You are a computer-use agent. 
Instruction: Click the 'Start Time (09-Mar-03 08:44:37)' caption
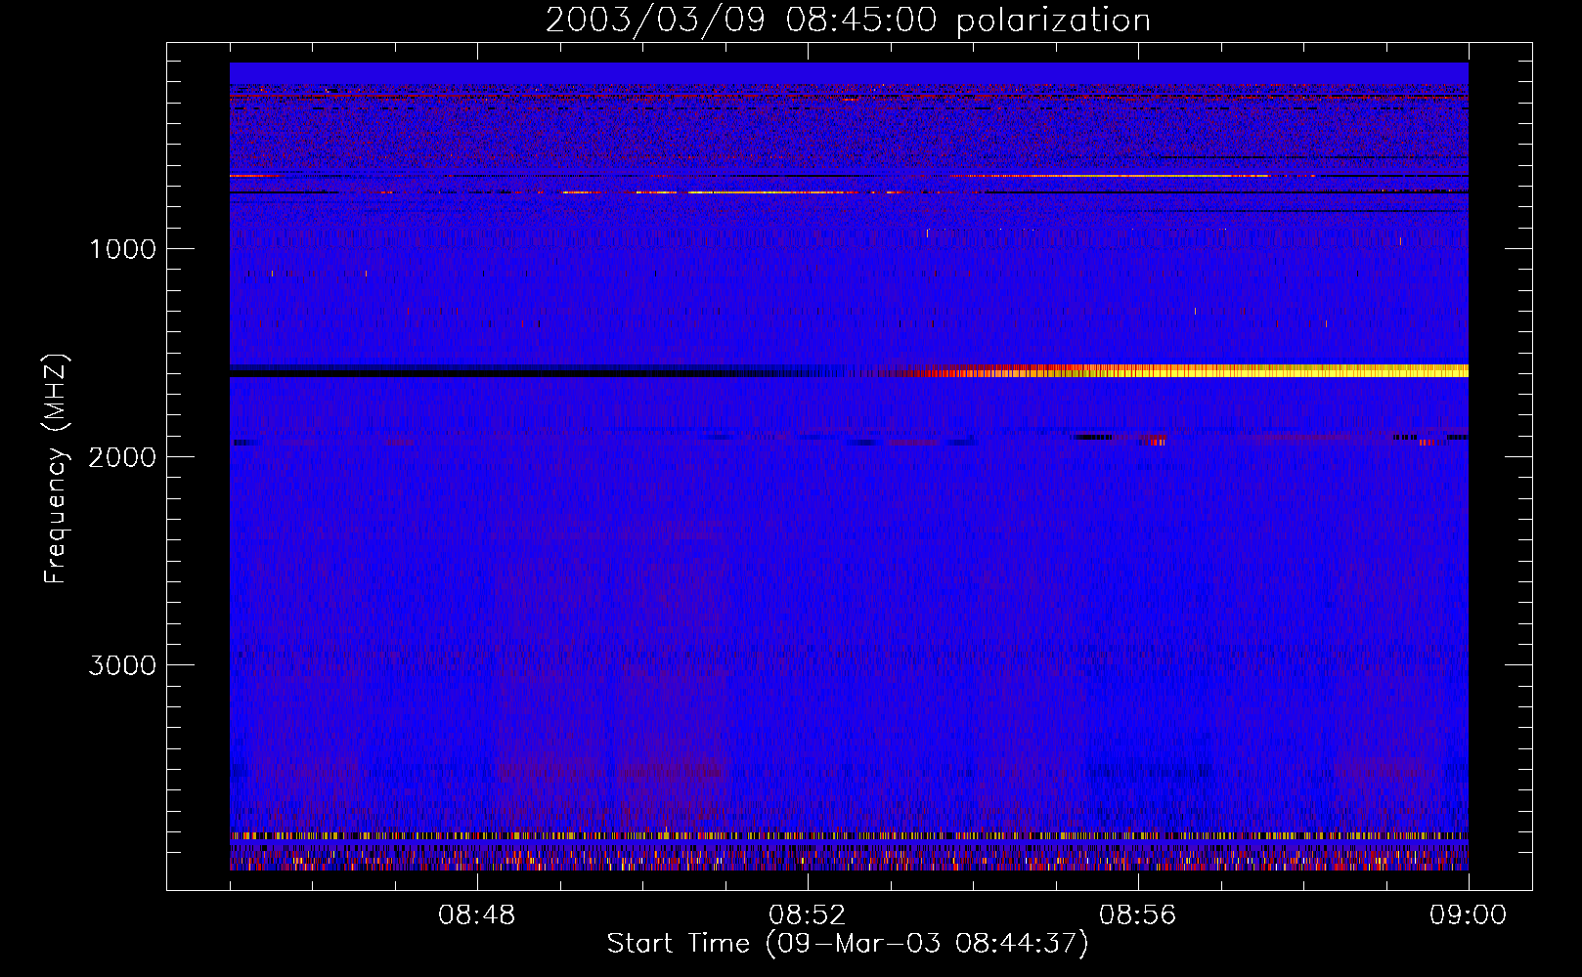(x=848, y=944)
